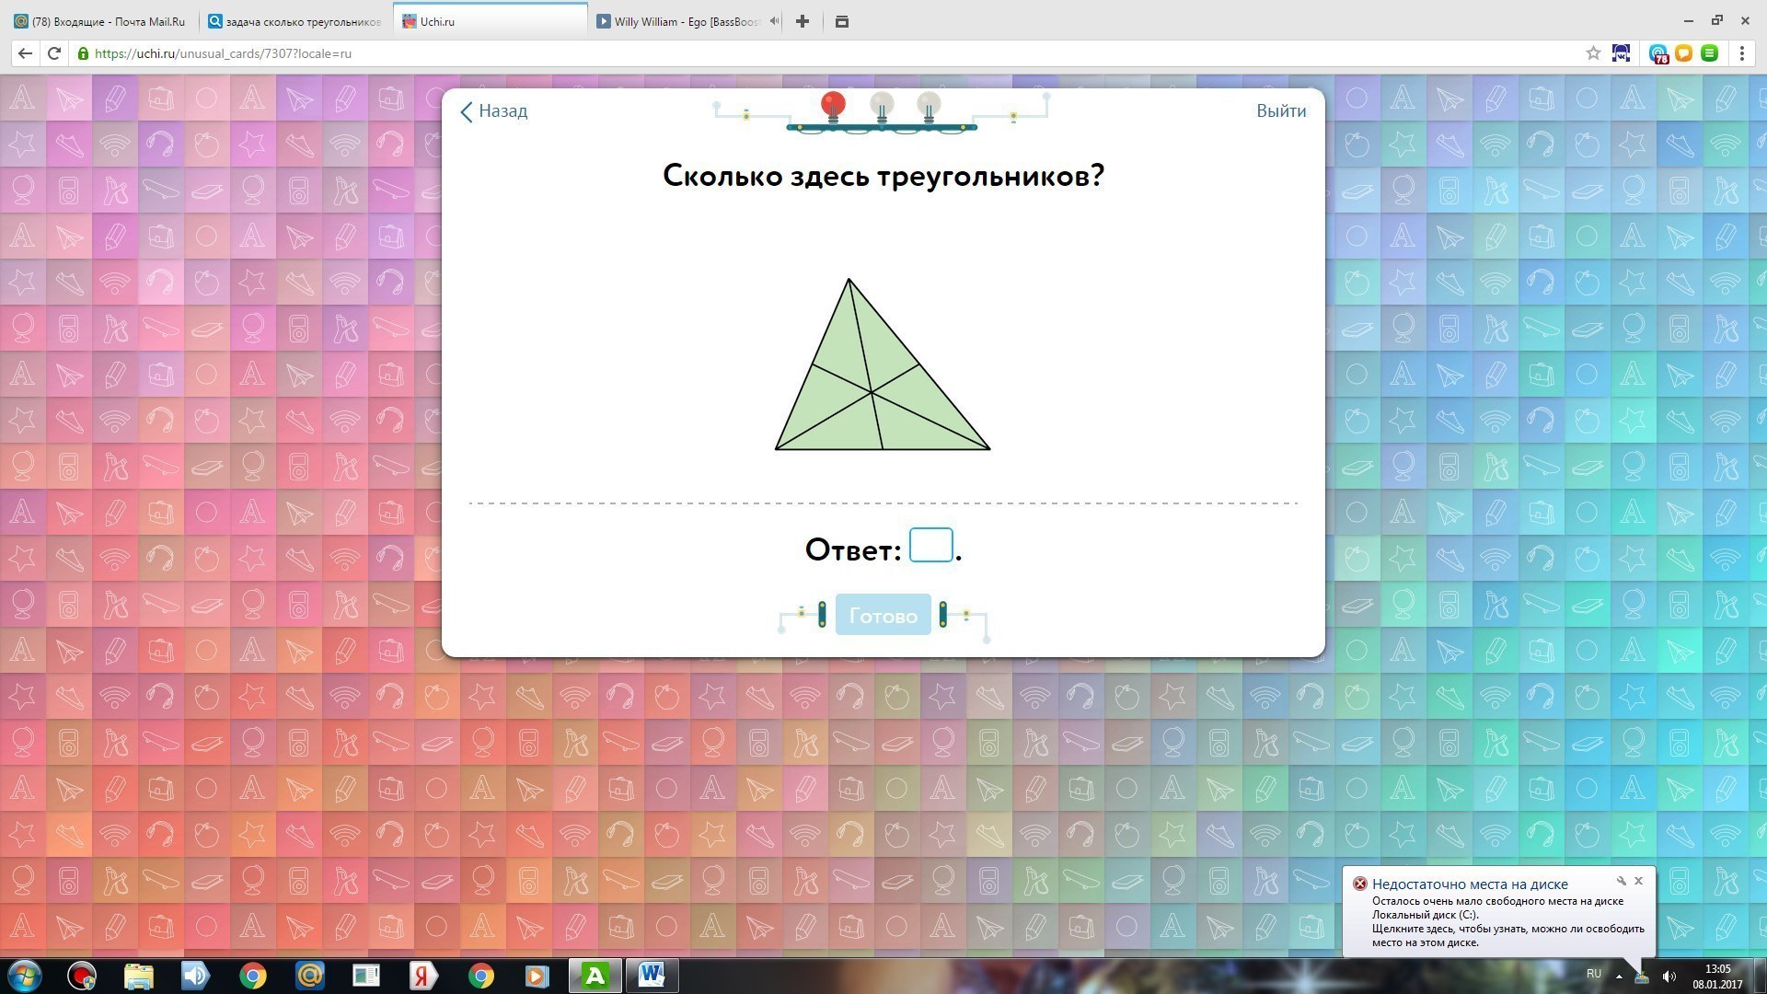Open Yandex Browser from the taskbar
Image resolution: width=1767 pixels, height=994 pixels.
pos(422,975)
